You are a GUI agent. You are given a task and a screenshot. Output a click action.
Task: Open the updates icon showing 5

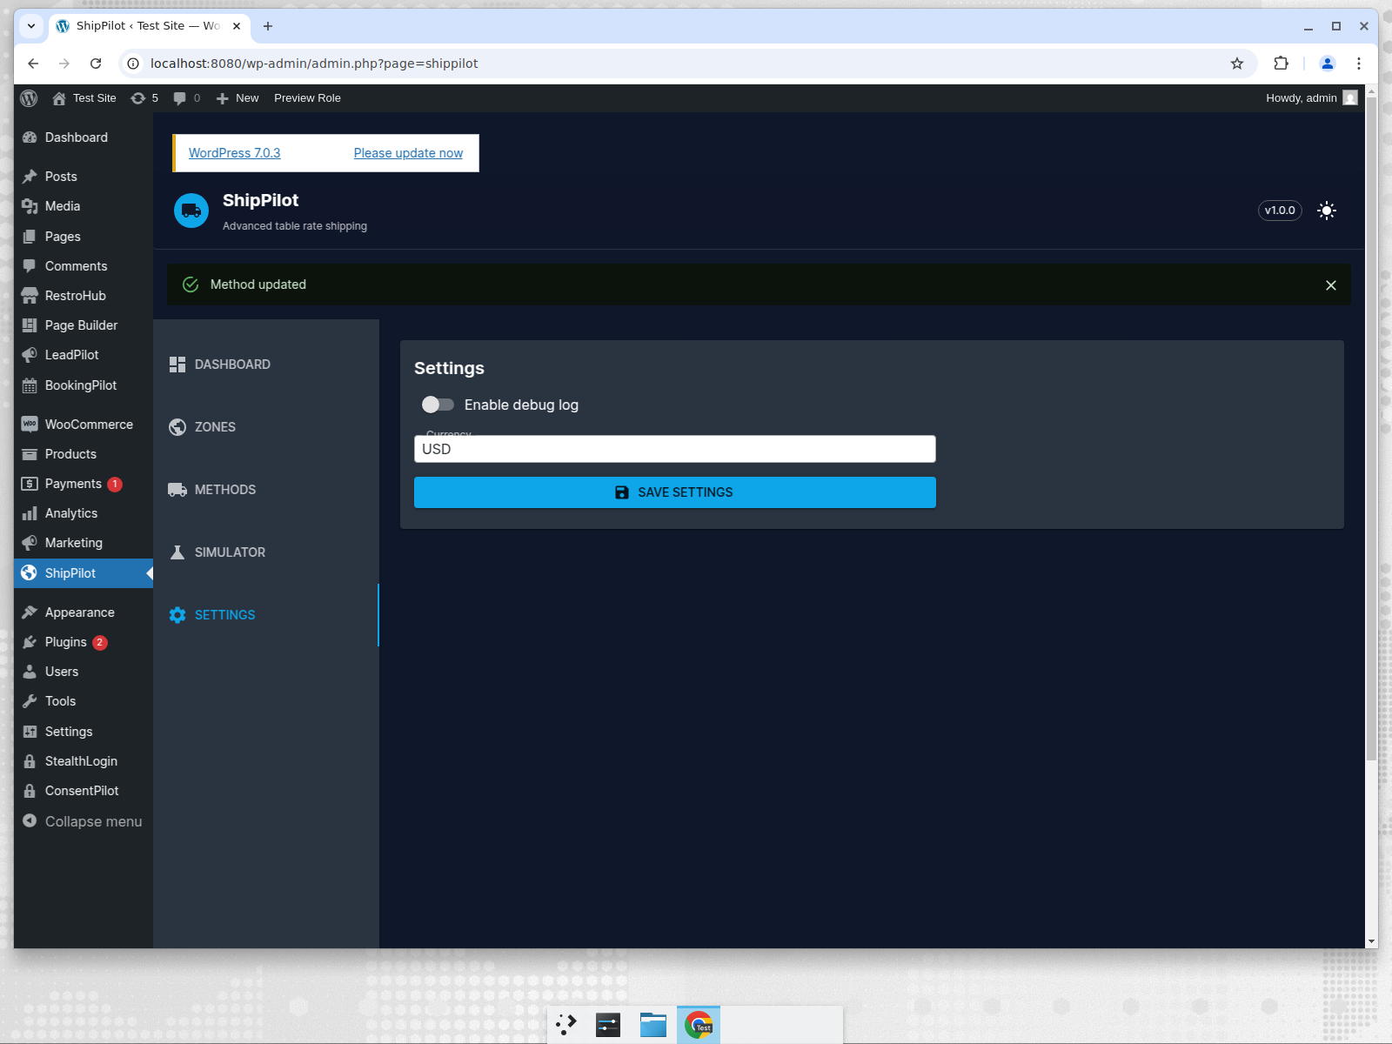(x=144, y=98)
